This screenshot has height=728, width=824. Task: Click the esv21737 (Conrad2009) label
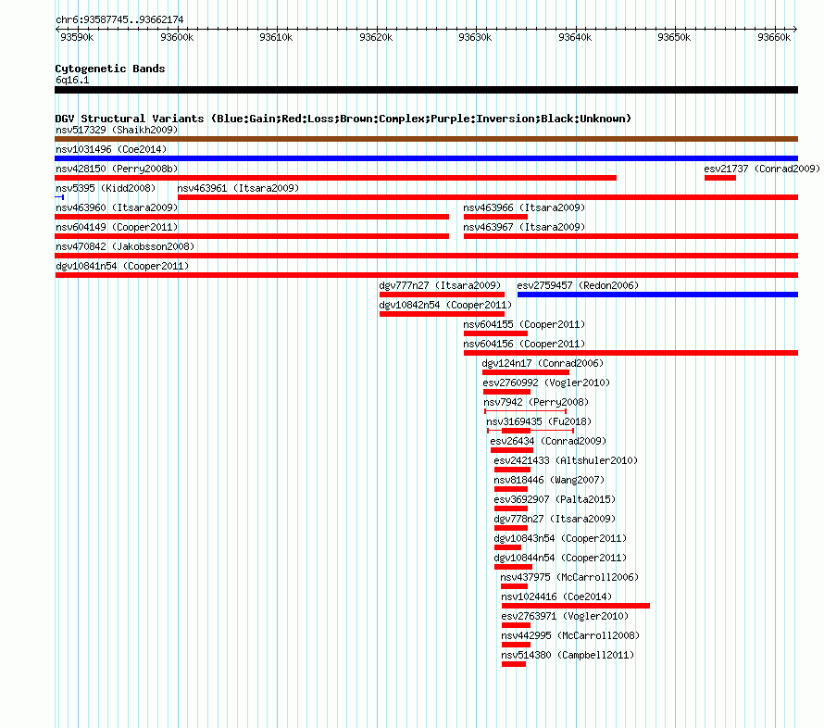tap(762, 169)
